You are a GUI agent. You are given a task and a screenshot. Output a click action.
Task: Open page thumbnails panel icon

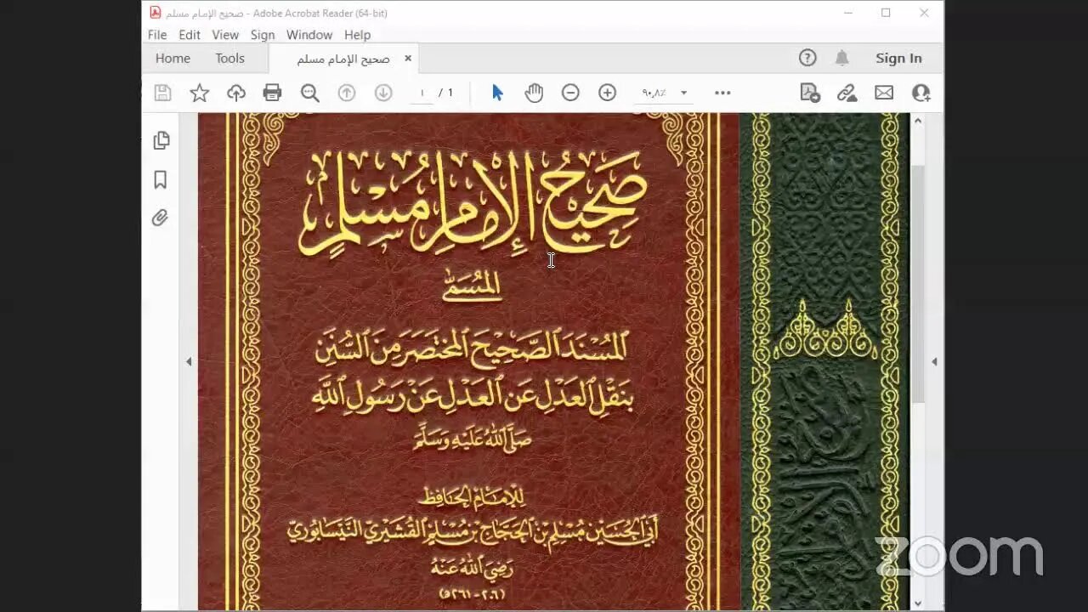[x=161, y=140]
